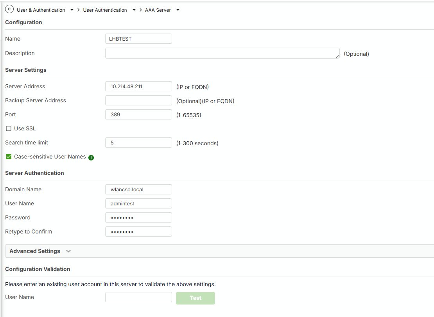Click the Search time limit field
434x317 pixels.
pyautogui.click(x=138, y=142)
